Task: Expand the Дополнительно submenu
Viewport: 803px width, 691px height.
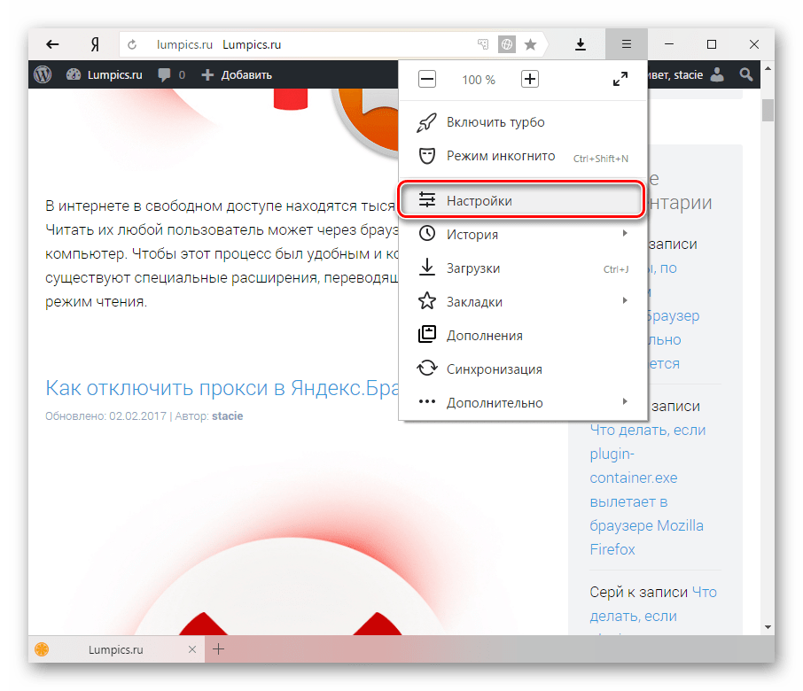Action: click(624, 402)
